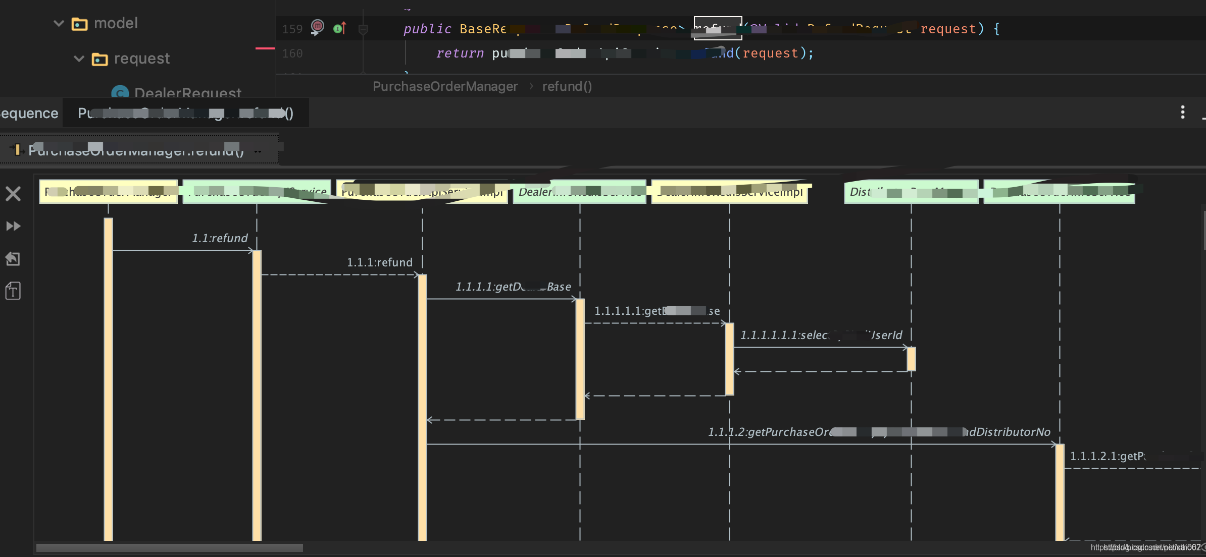Click the 1.1.1.2.1:getP message label
1206x557 pixels.
click(1108, 456)
